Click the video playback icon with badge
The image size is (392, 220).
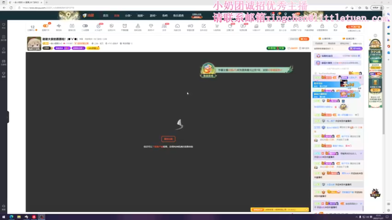(243, 26)
